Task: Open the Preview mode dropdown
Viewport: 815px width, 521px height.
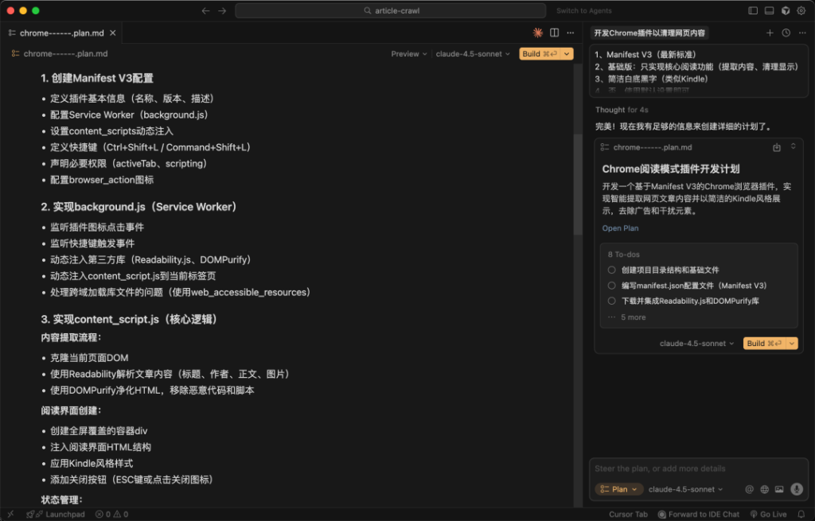Action: (408, 54)
